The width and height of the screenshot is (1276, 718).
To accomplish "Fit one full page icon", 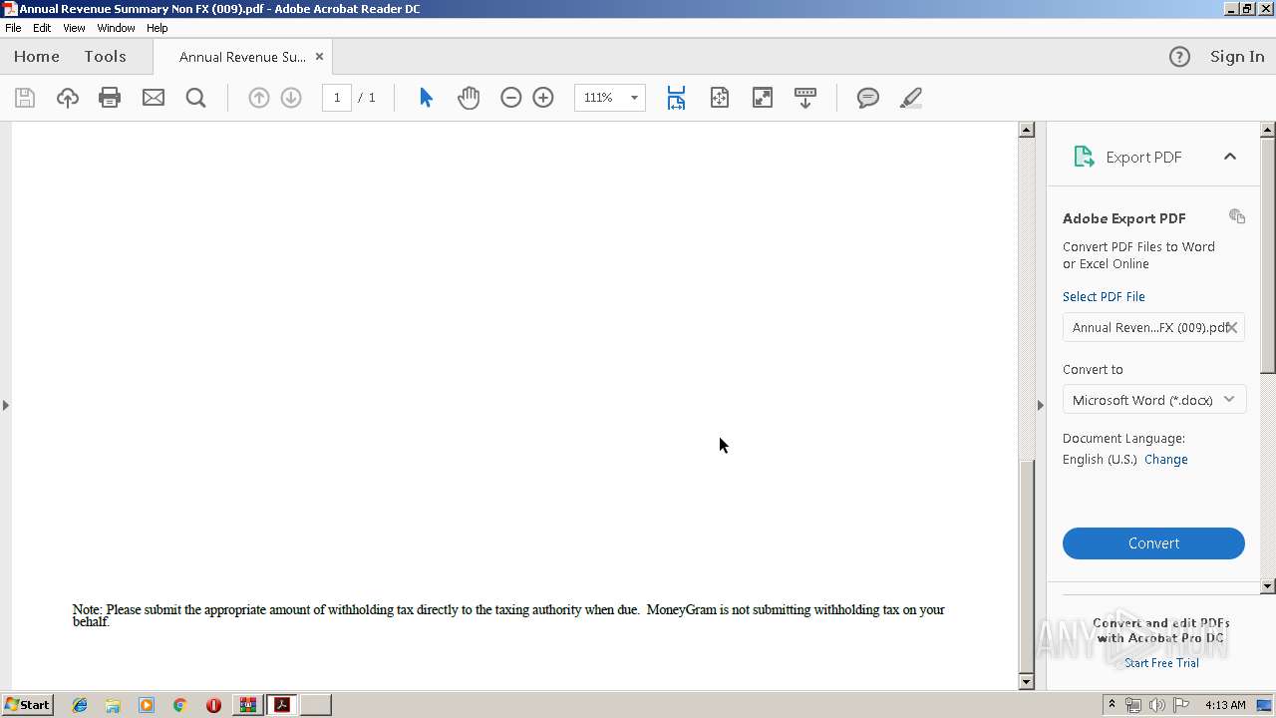I will pos(720,98).
